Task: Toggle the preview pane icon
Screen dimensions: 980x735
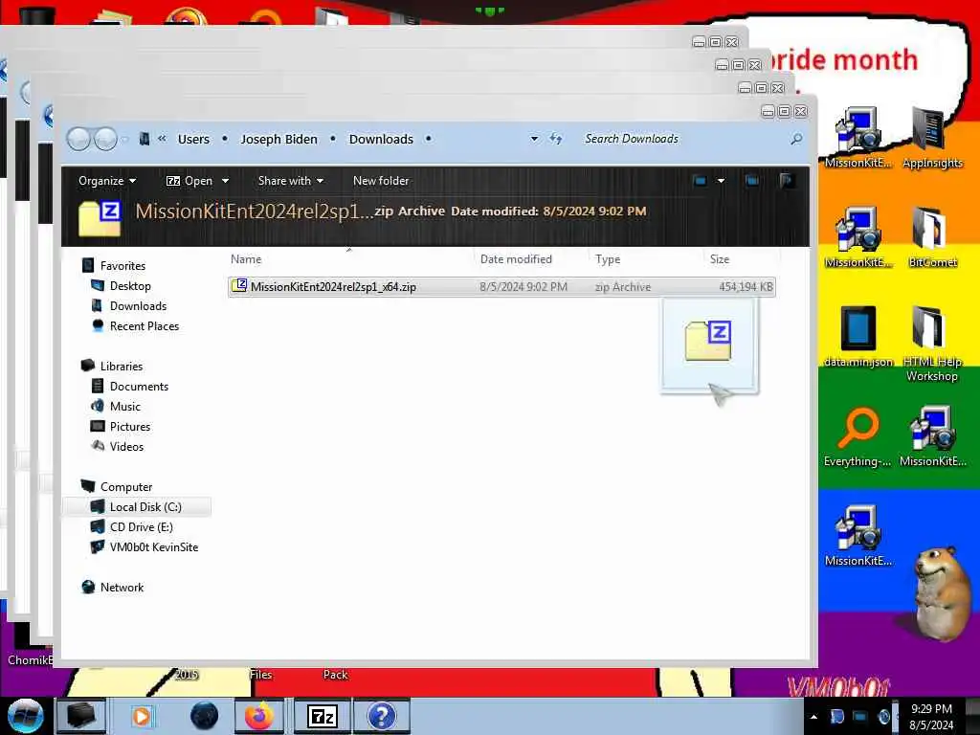Action: (x=752, y=181)
